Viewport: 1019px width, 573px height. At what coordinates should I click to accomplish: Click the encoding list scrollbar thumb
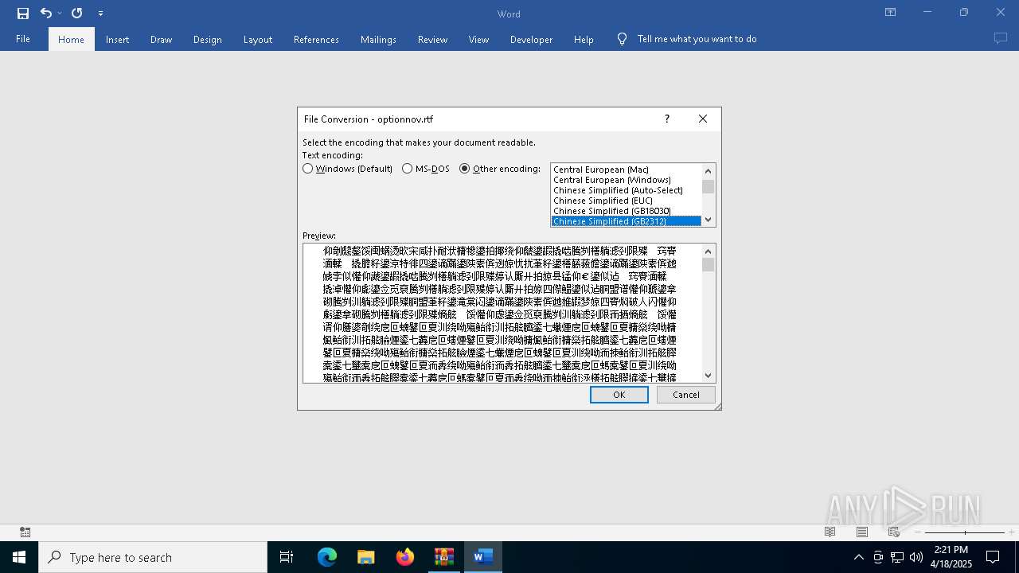[708, 186]
